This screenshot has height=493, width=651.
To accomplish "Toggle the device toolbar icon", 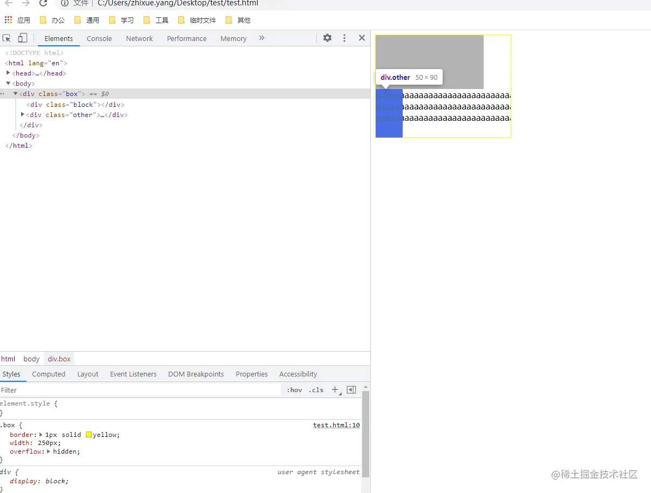I will (x=23, y=38).
